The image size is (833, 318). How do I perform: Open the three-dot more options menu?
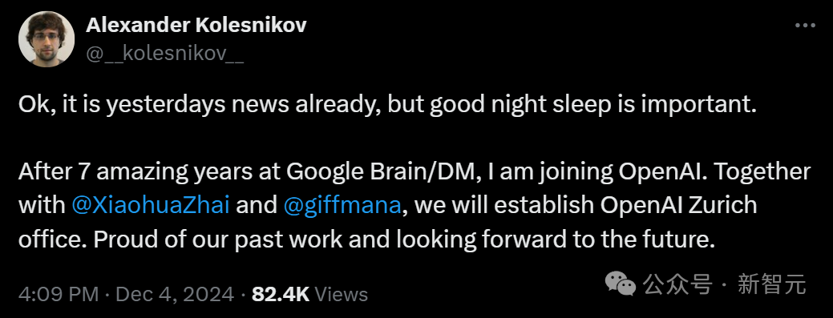click(805, 26)
